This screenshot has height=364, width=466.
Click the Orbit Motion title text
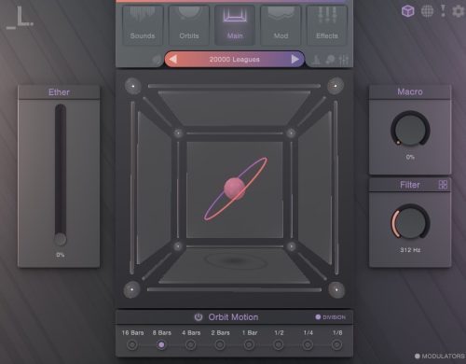233,317
